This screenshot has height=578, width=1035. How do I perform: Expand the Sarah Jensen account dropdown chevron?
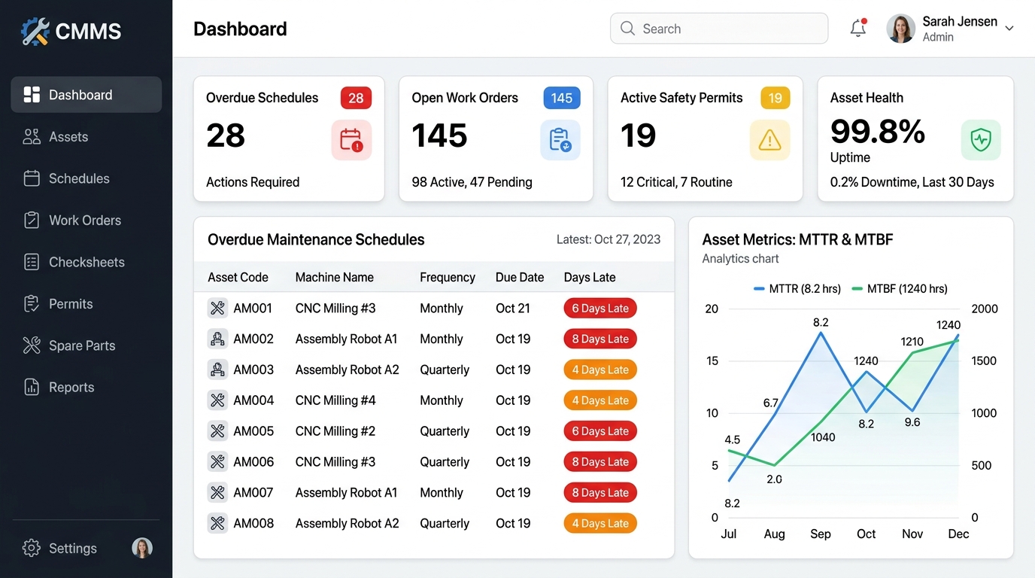tap(1009, 29)
